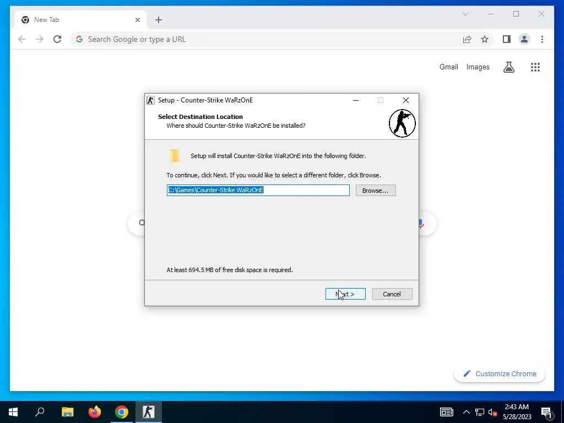Share this page icon in Chrome
564x423 pixels.
click(x=467, y=39)
